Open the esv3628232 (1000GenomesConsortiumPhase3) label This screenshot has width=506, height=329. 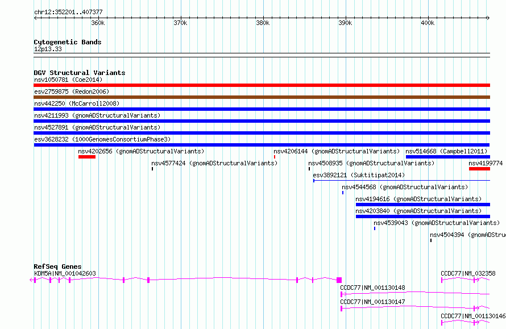[x=102, y=139]
